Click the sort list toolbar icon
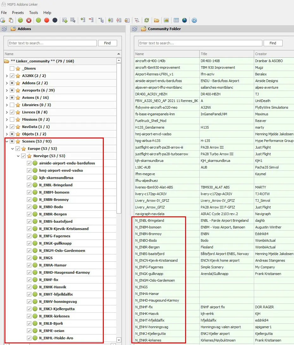 [137, 20]
